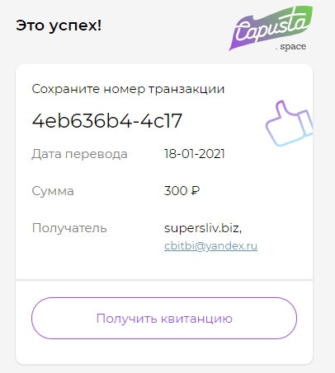Click the Получатель label

point(69,228)
